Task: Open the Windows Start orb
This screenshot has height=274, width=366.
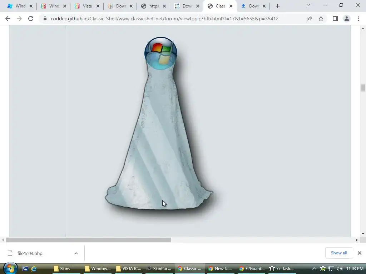Action: (10, 268)
